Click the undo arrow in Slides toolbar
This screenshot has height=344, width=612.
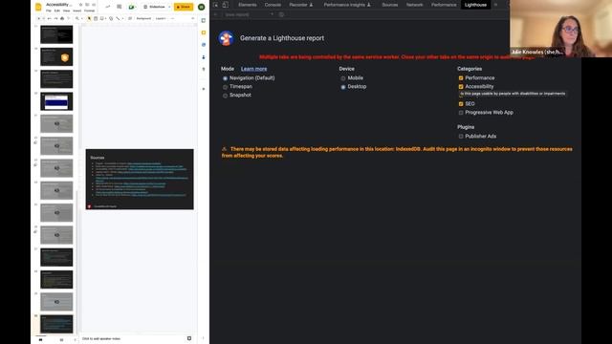(49, 18)
